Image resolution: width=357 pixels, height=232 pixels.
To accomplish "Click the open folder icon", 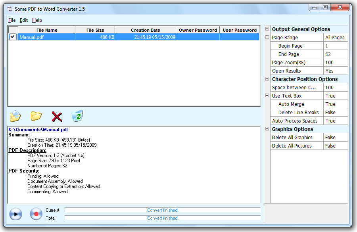I will click(36, 116).
